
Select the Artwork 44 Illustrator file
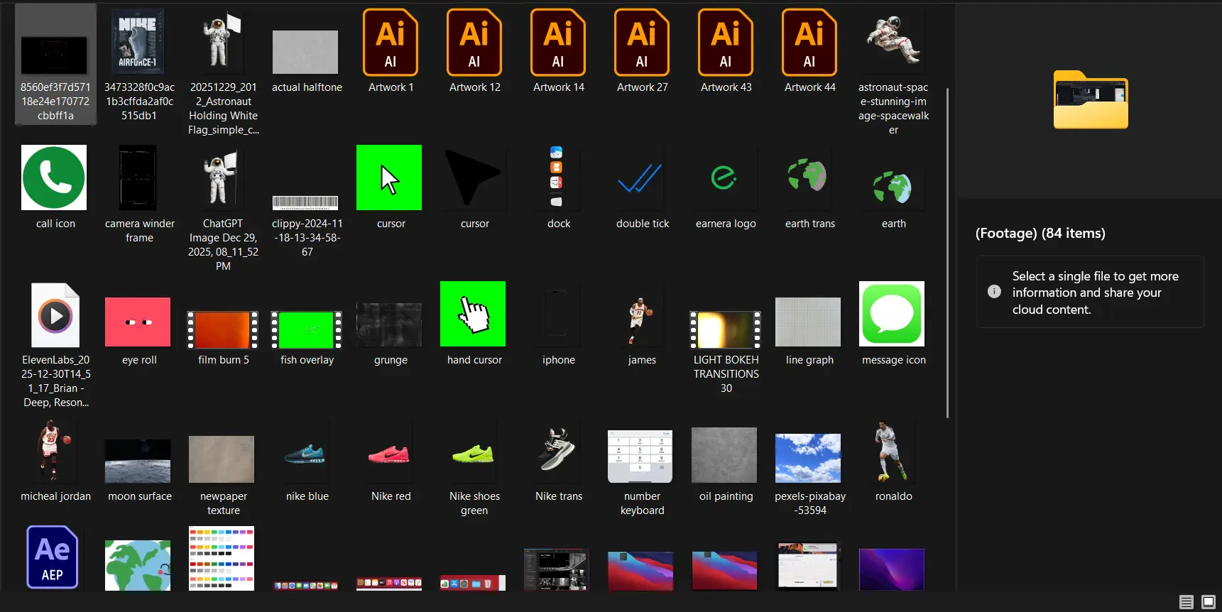click(809, 43)
